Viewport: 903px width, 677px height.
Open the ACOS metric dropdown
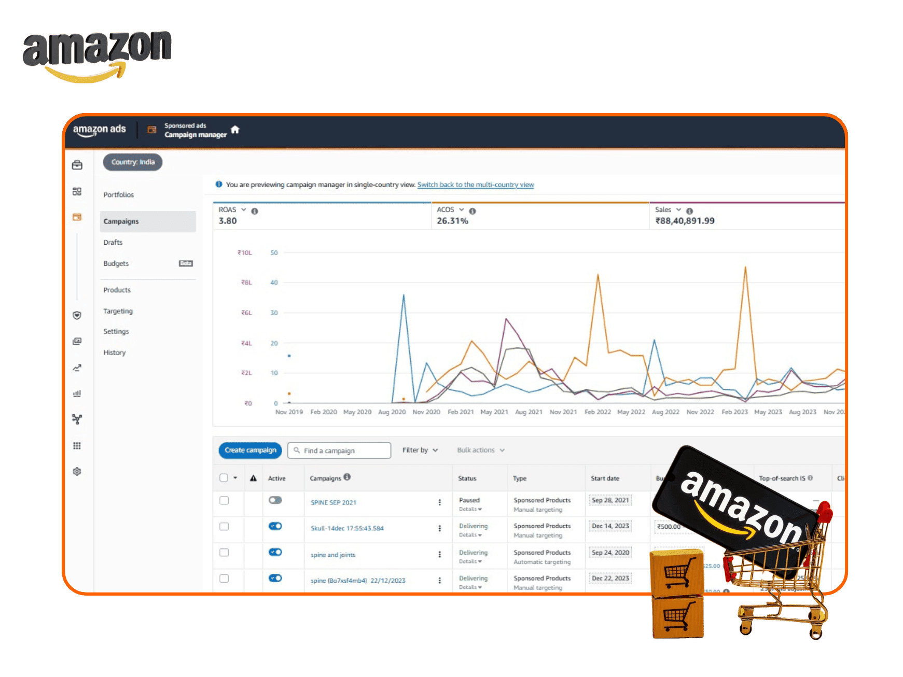[x=462, y=209]
